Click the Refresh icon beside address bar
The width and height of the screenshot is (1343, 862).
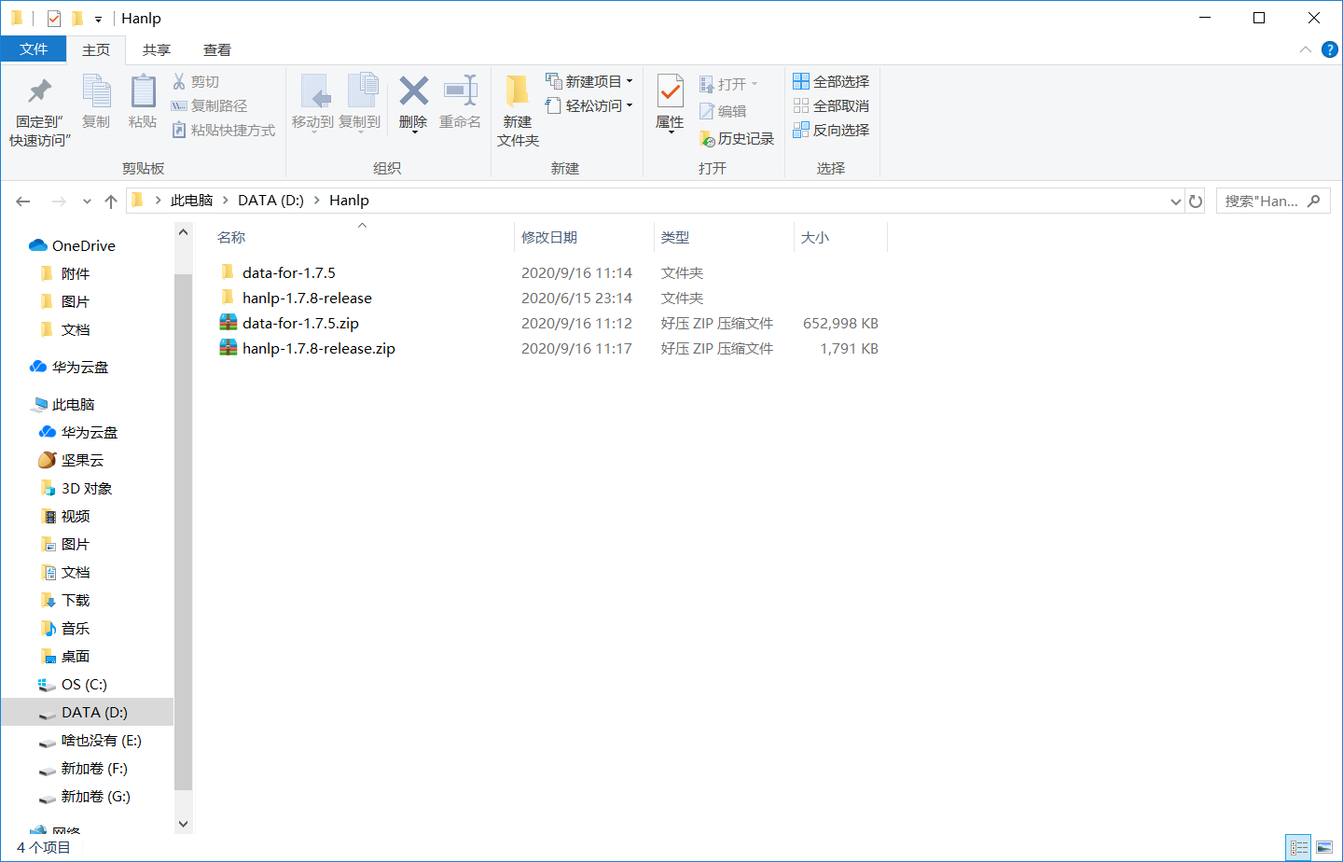pos(1196,201)
